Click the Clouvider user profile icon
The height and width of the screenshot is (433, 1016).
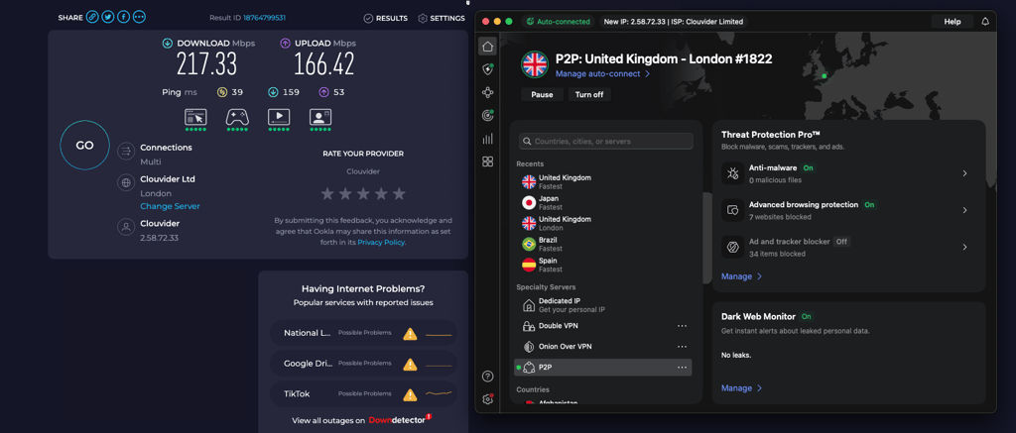tap(126, 227)
